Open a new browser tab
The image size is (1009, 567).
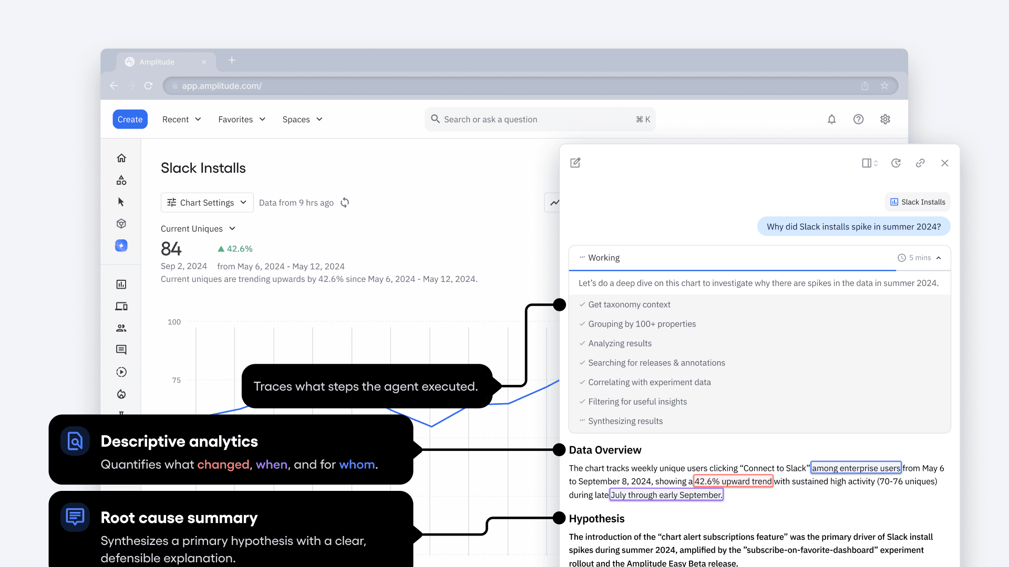(x=232, y=60)
